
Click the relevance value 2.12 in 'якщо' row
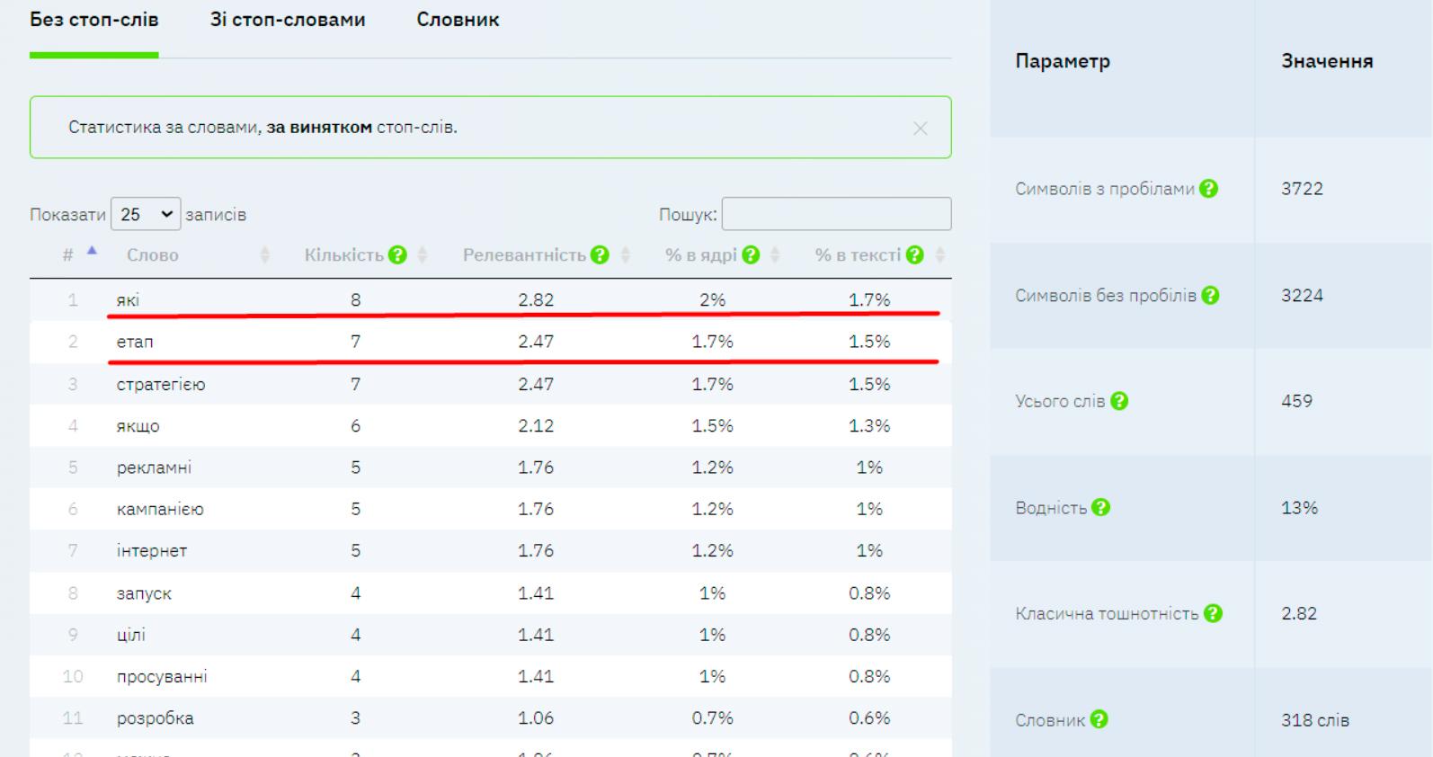[536, 426]
